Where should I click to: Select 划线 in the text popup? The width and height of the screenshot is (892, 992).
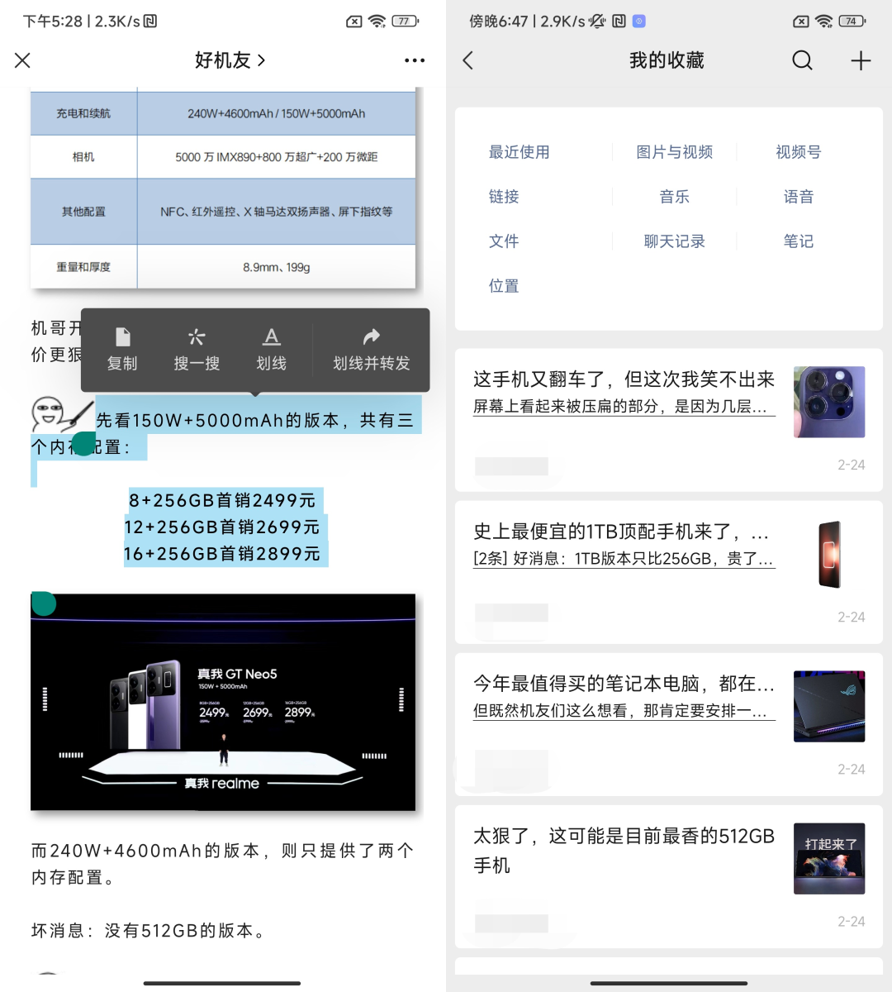point(271,349)
